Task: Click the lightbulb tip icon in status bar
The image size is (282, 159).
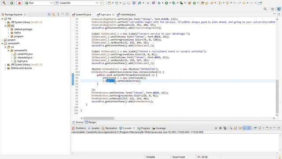Action: (x=280, y=157)
